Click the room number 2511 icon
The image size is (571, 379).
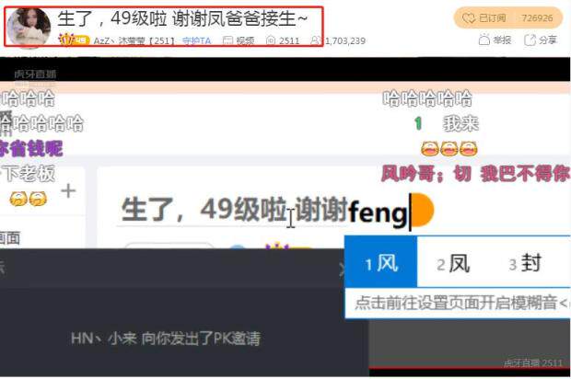pyautogui.click(x=271, y=40)
